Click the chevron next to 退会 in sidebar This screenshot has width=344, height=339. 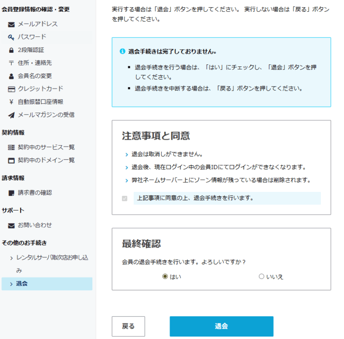12,284
